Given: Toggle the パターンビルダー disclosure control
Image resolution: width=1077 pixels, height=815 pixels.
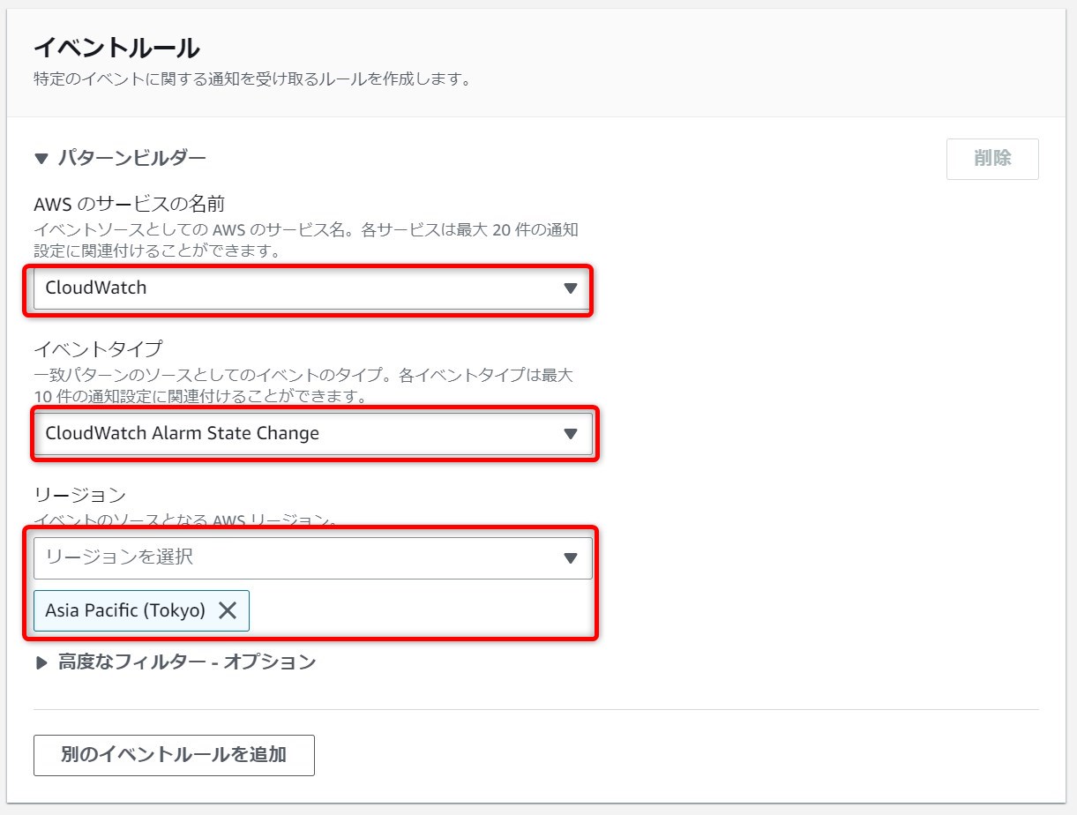Looking at the screenshot, I should pos(41,158).
